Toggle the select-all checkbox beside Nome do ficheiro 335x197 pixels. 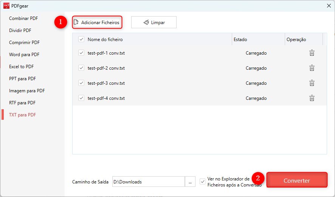pos(81,39)
